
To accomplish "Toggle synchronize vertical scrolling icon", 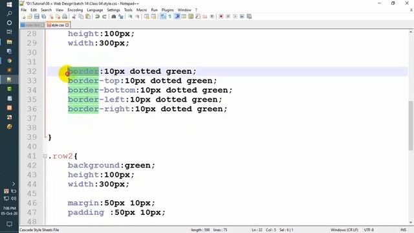I will point(147,16).
